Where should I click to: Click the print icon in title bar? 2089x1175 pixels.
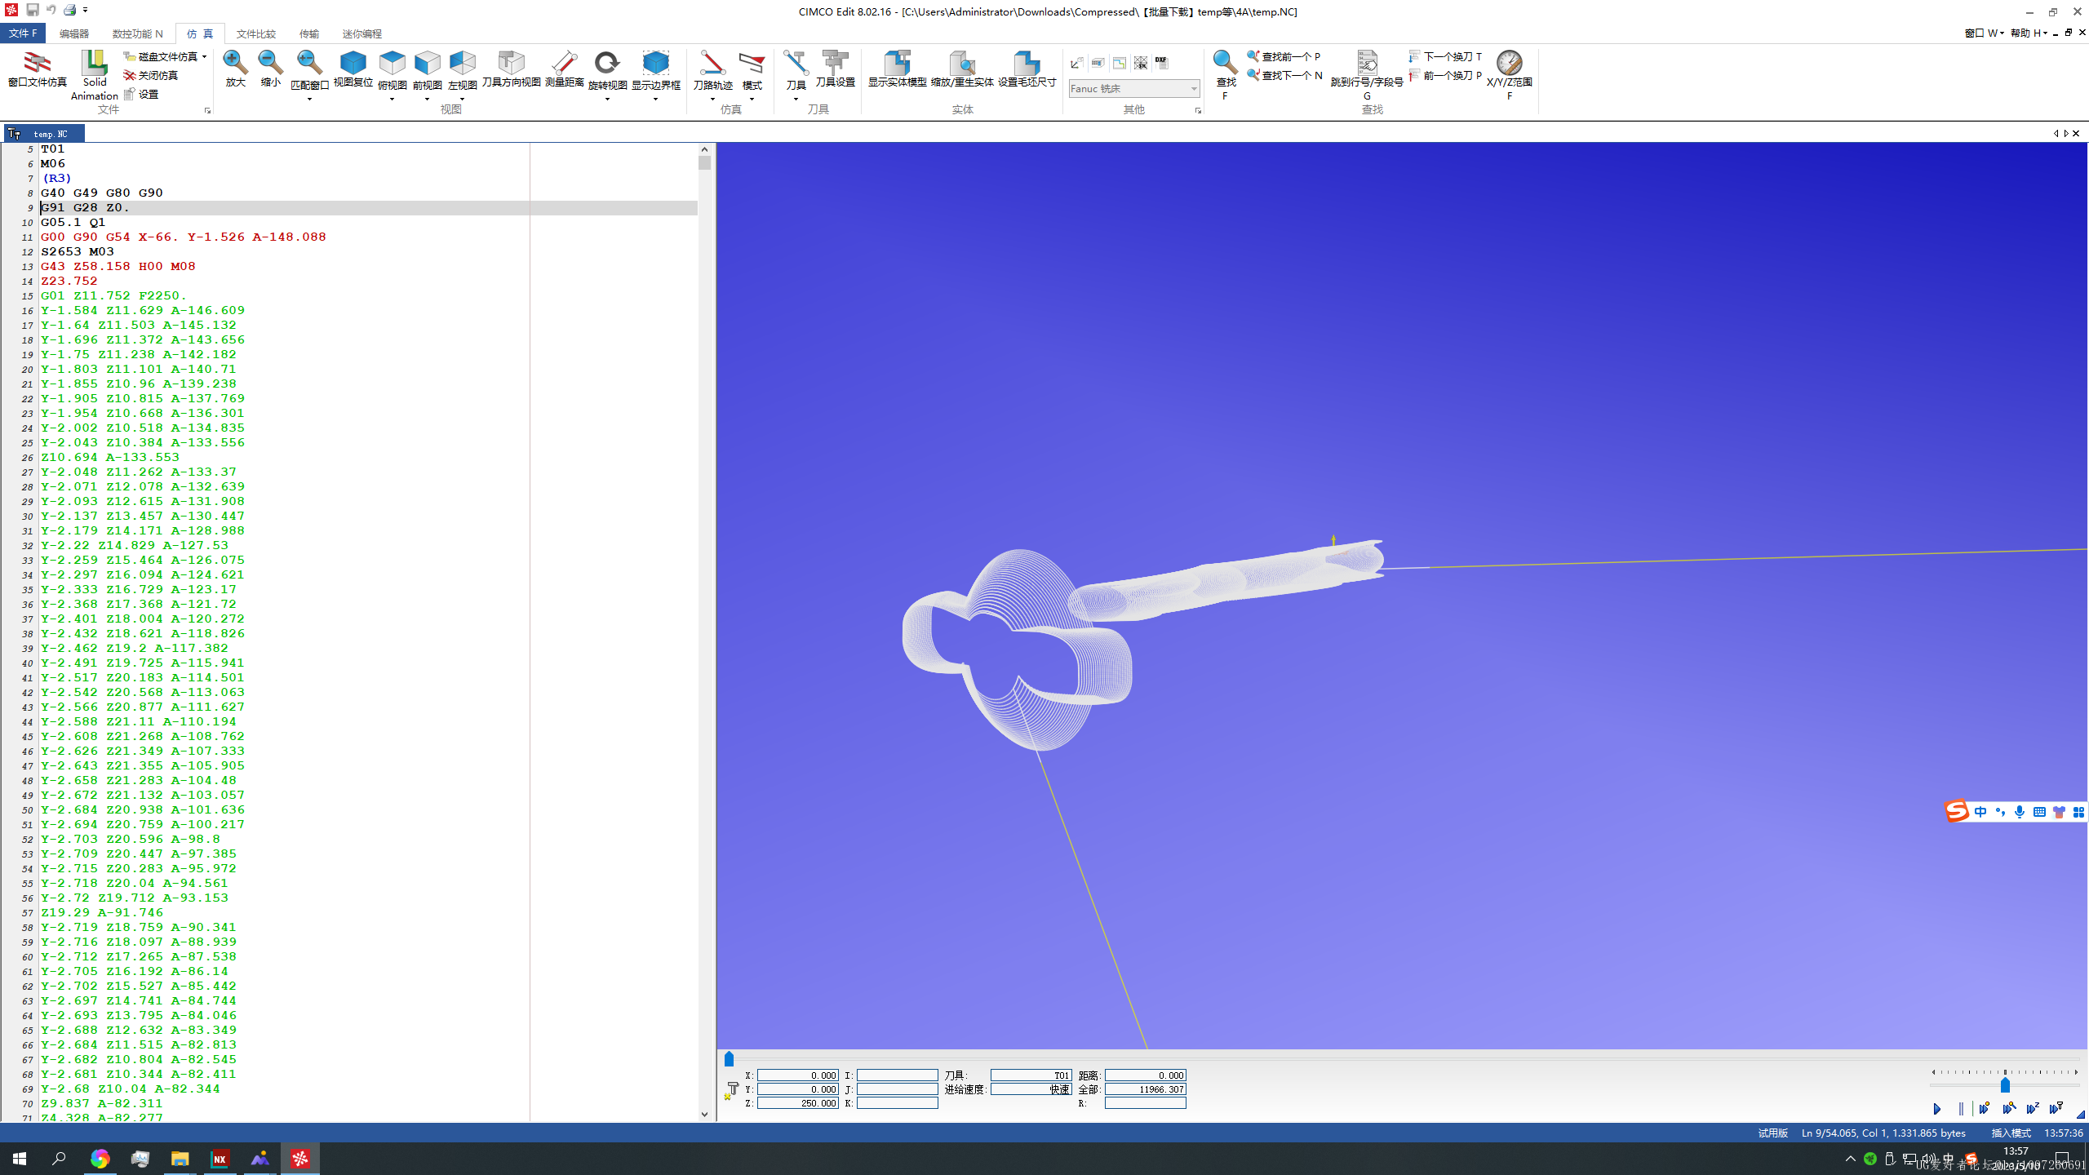point(70,10)
